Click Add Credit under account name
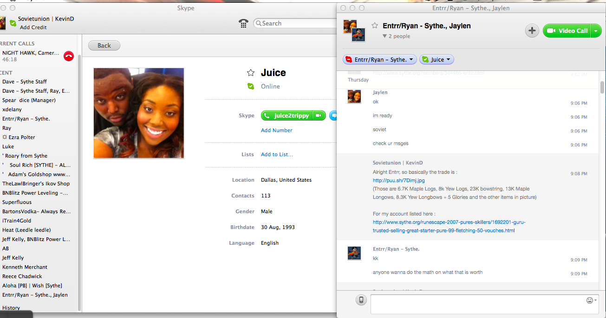Viewport: 606px width, 318px height. pyautogui.click(x=33, y=27)
